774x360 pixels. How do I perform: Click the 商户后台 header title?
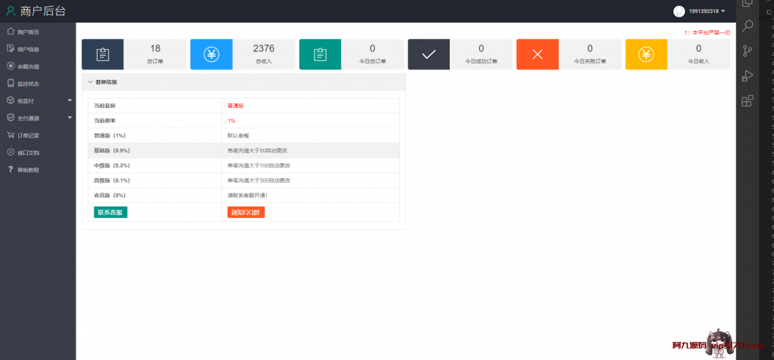[43, 11]
